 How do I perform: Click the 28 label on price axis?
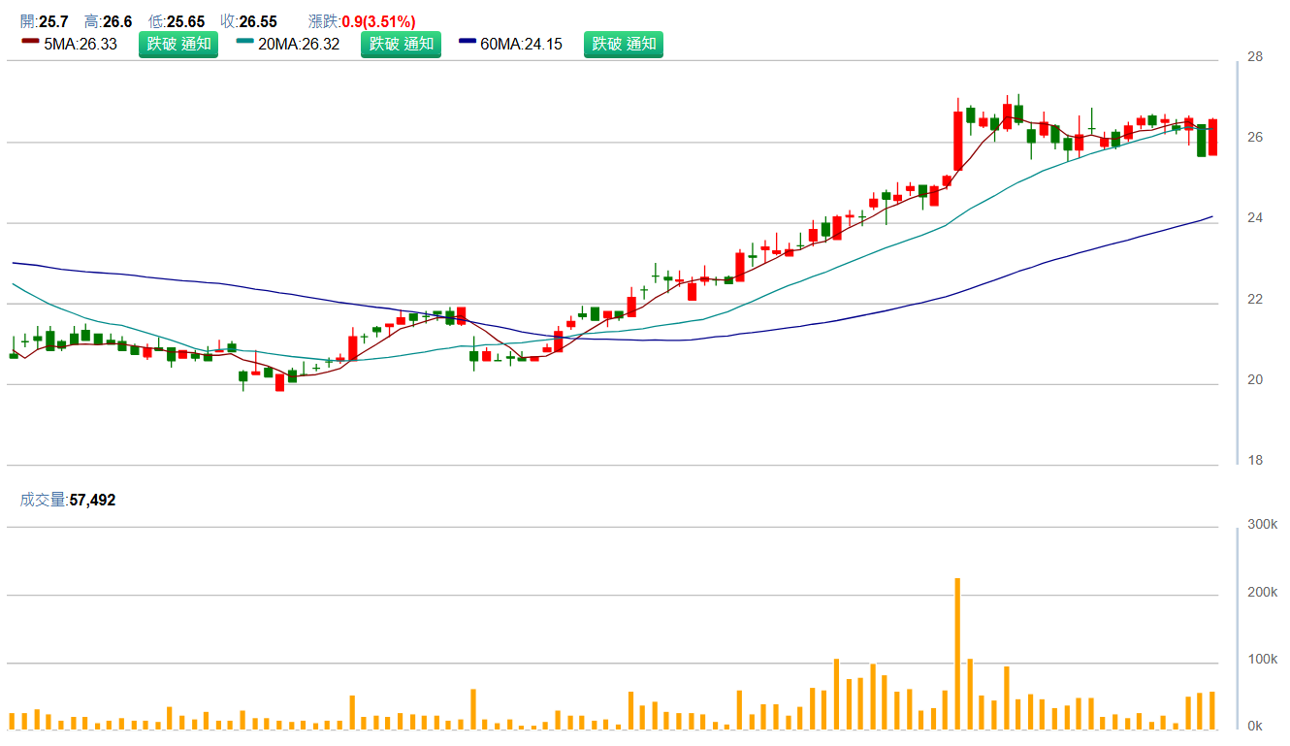click(x=1255, y=57)
